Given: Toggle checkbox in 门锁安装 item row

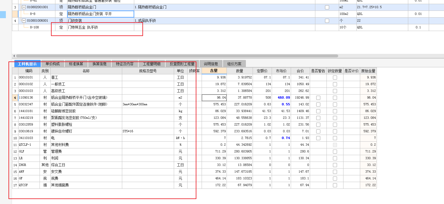Looking at the screenshot, I should coord(327,21).
